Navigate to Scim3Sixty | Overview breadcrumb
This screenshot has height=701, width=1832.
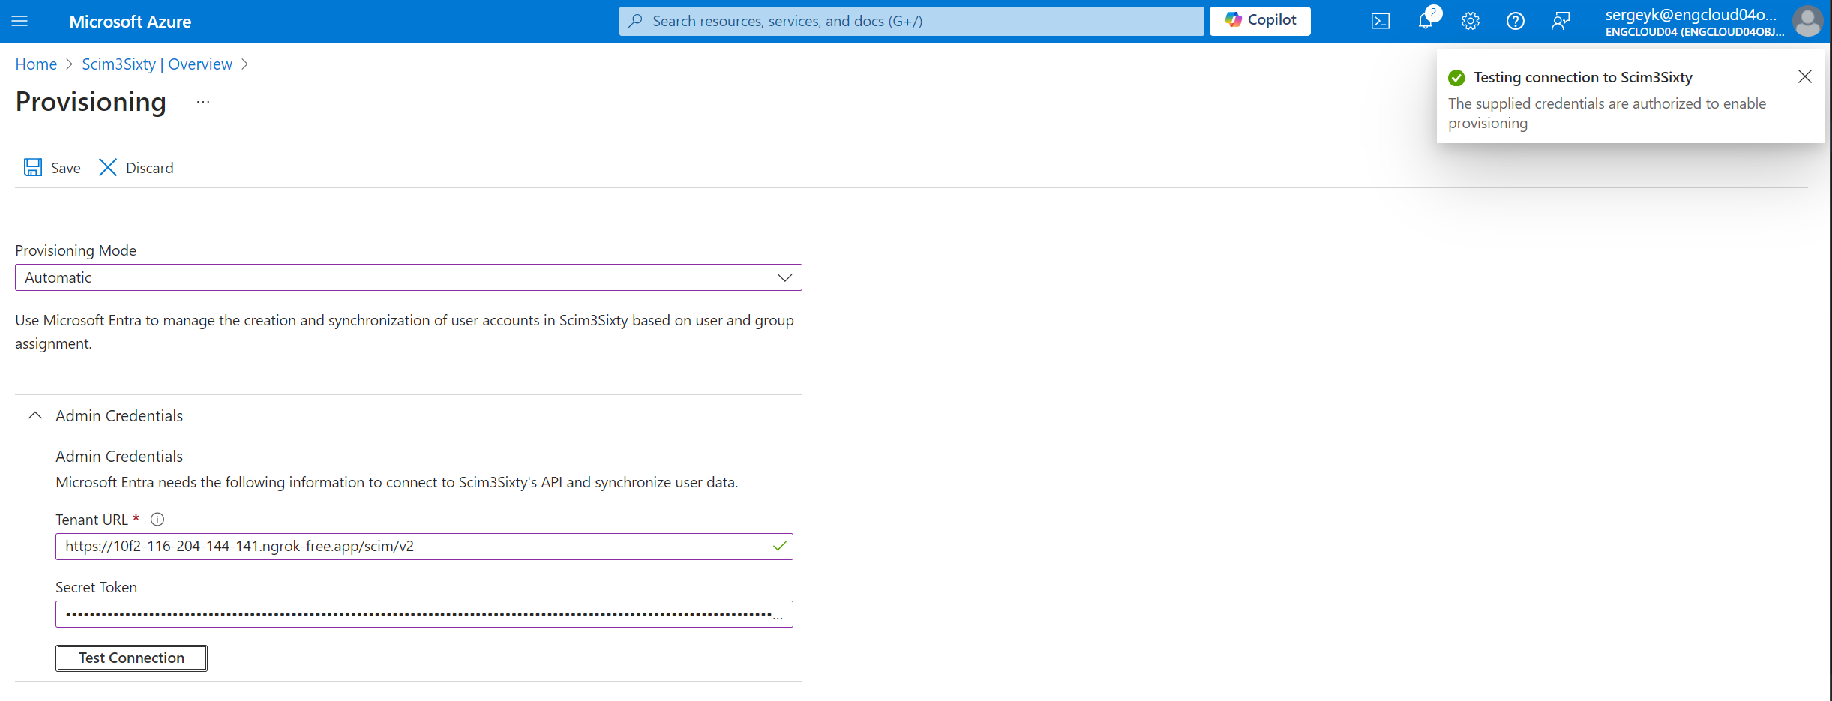click(157, 64)
